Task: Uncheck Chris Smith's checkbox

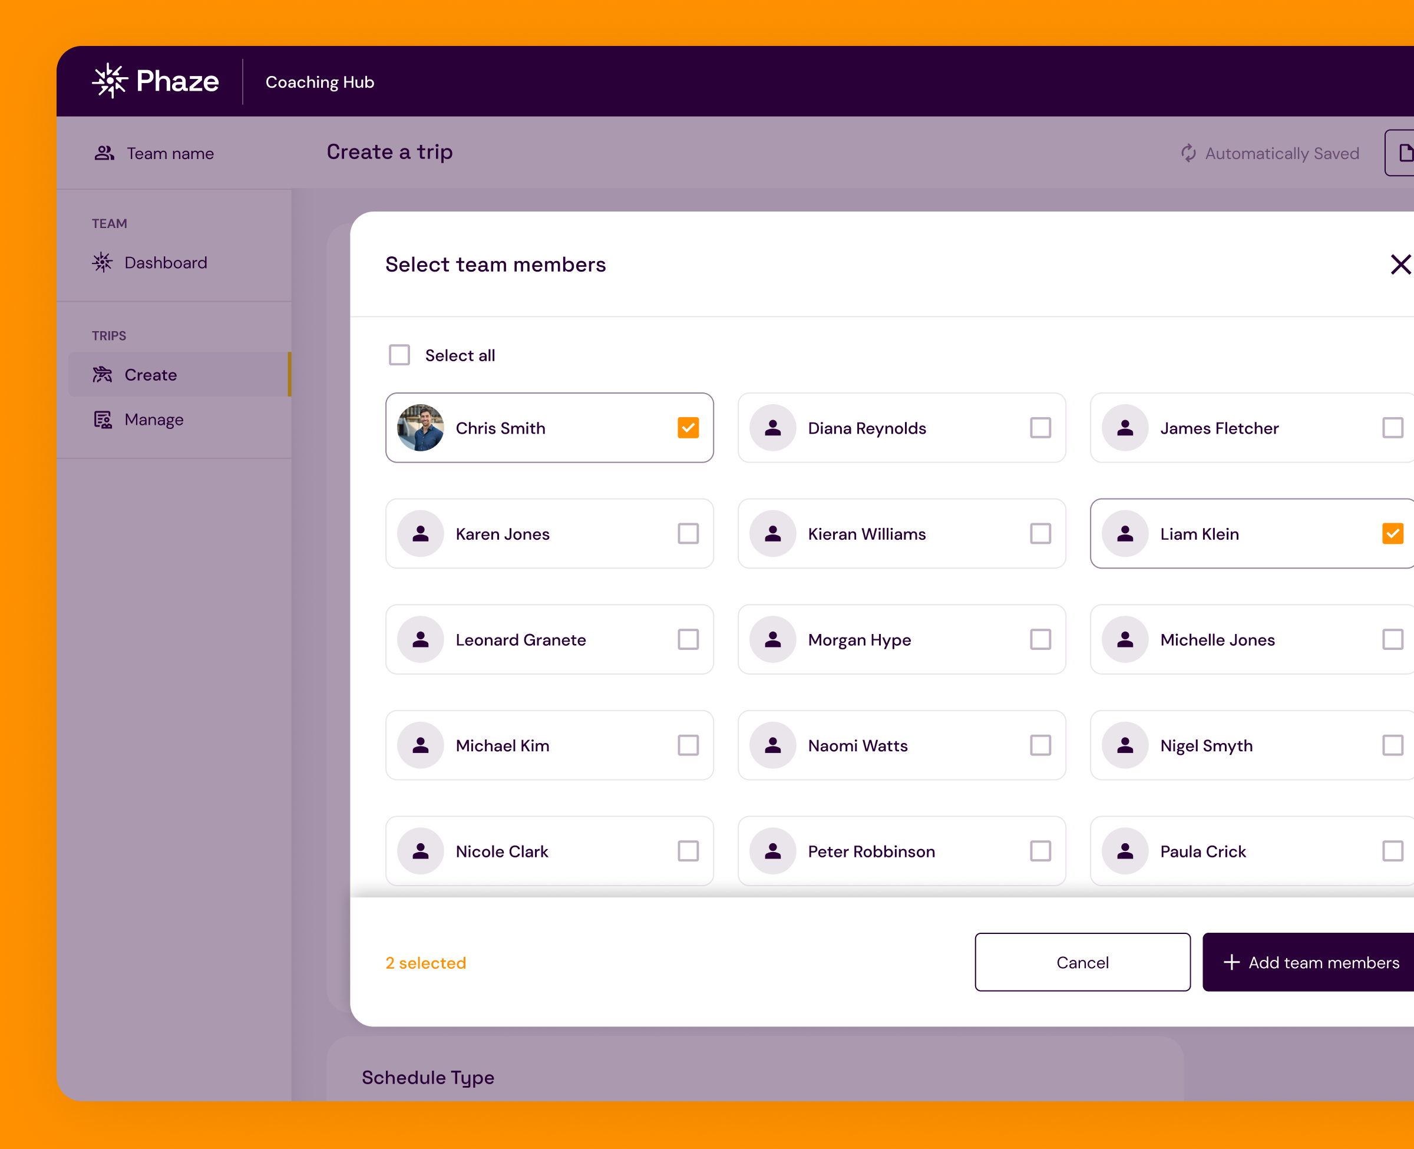Action: pos(688,428)
